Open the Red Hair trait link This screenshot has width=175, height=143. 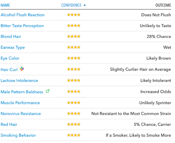click(x=9, y=124)
